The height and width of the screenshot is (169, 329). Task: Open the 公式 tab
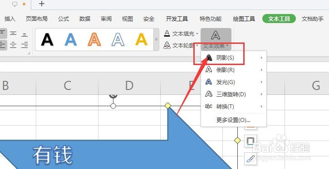64,19
